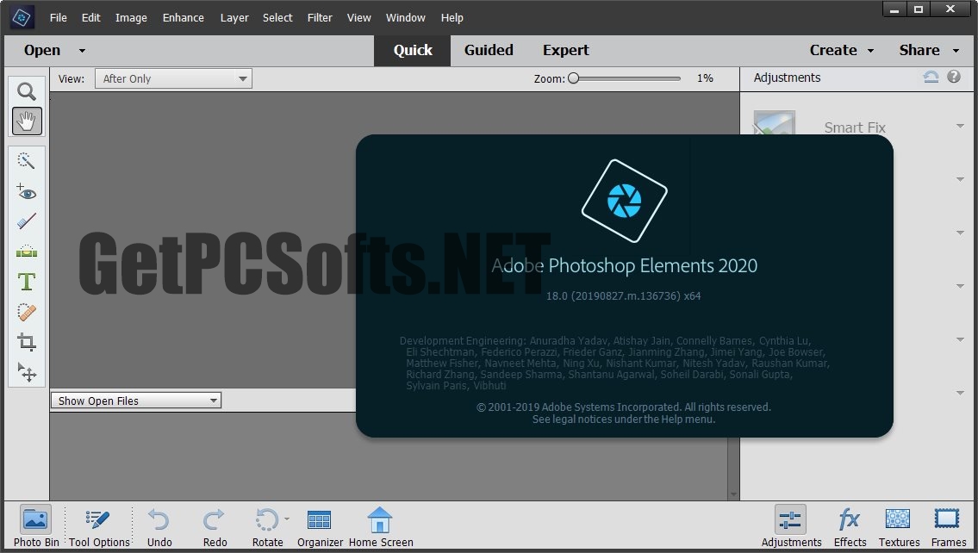Open the Photo Bin
This screenshot has width=978, height=553.
coord(35,527)
